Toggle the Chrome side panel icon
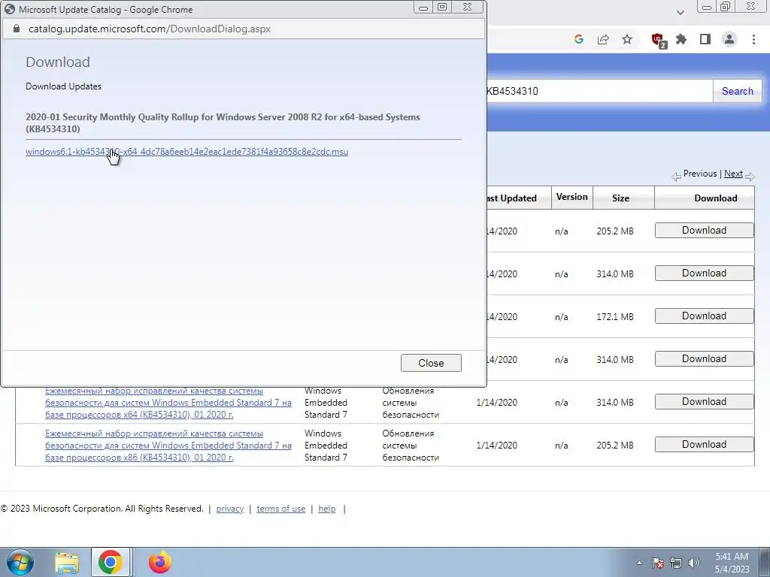Viewport: 770px width, 577px height. pyautogui.click(x=705, y=39)
